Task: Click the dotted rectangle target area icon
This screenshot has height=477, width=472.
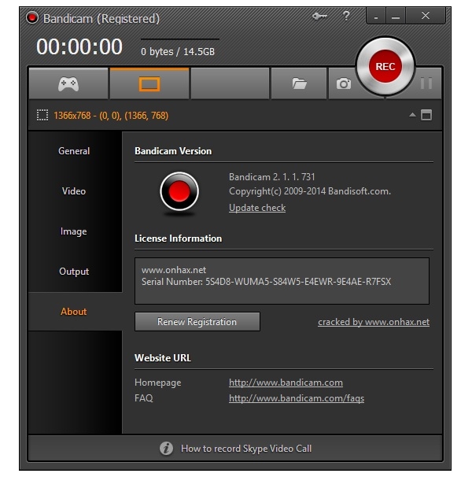Action: click(x=42, y=116)
